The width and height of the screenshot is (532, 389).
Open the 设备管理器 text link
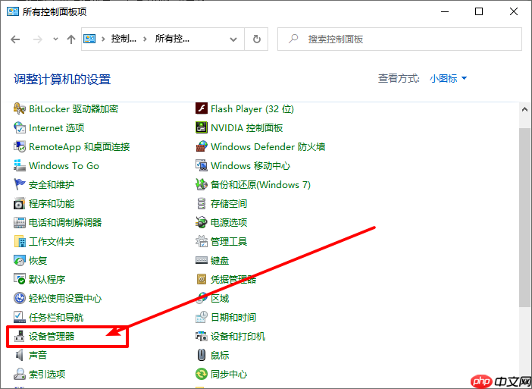(52, 337)
